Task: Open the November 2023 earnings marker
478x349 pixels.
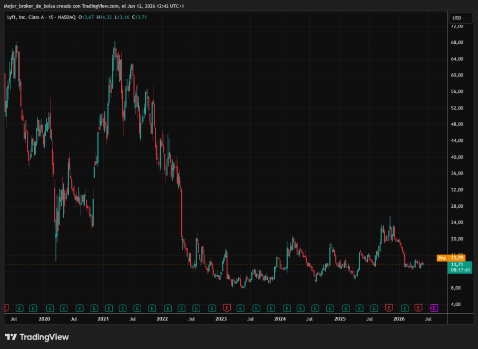Action: tap(271, 308)
